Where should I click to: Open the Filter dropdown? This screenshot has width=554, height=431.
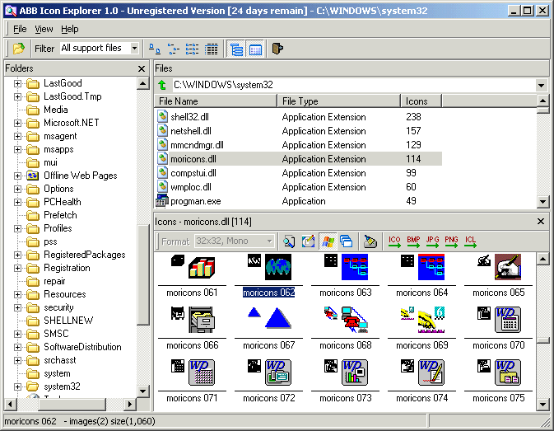tap(134, 48)
